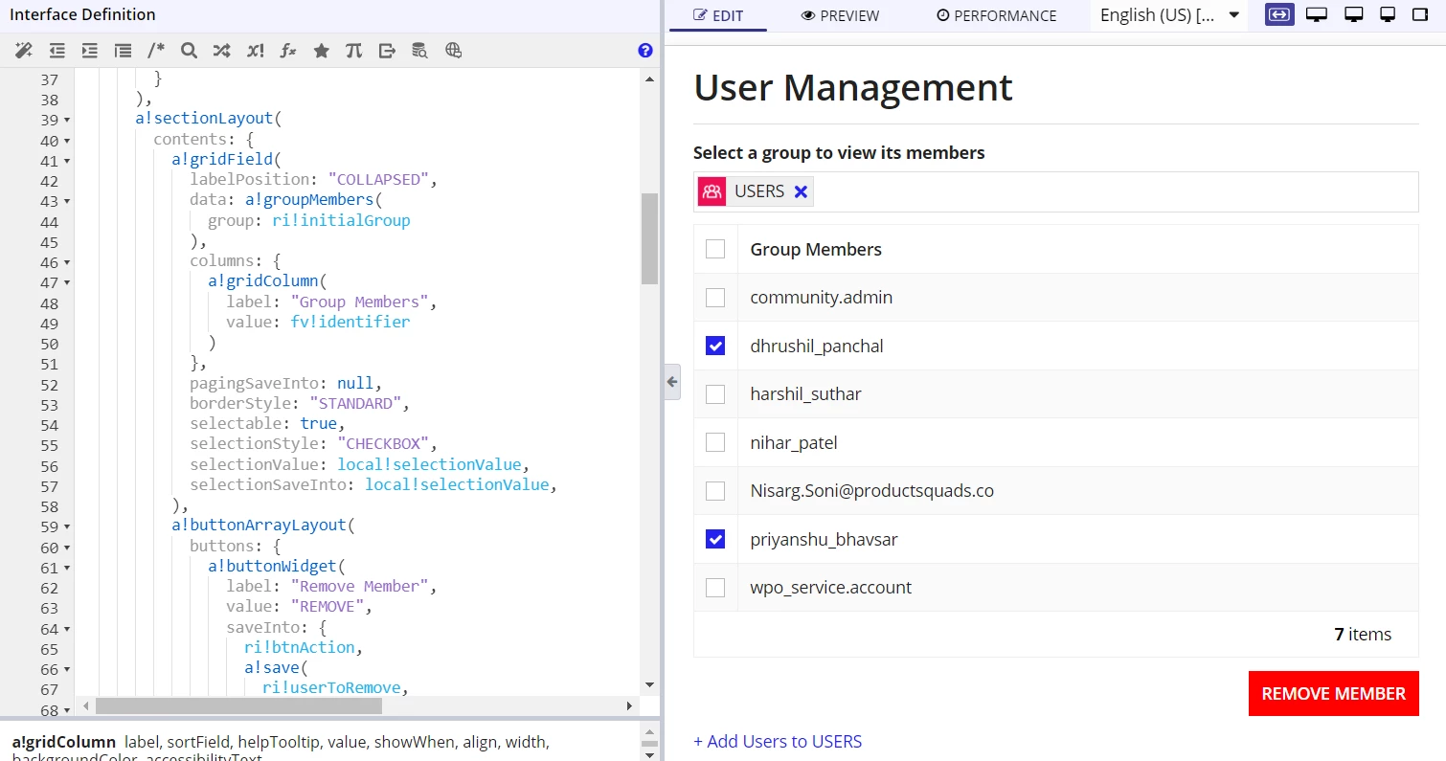Click the editor scroll-right arrow

coord(629,705)
